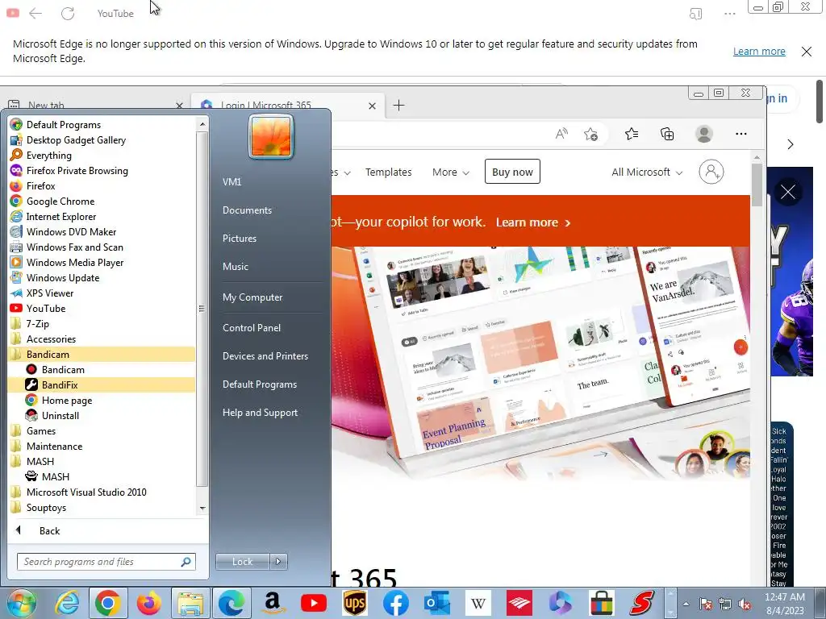Screen dimensions: 826x619
Task: Click the Microsoft 365 sign-in avatar icon
Action: tap(711, 172)
